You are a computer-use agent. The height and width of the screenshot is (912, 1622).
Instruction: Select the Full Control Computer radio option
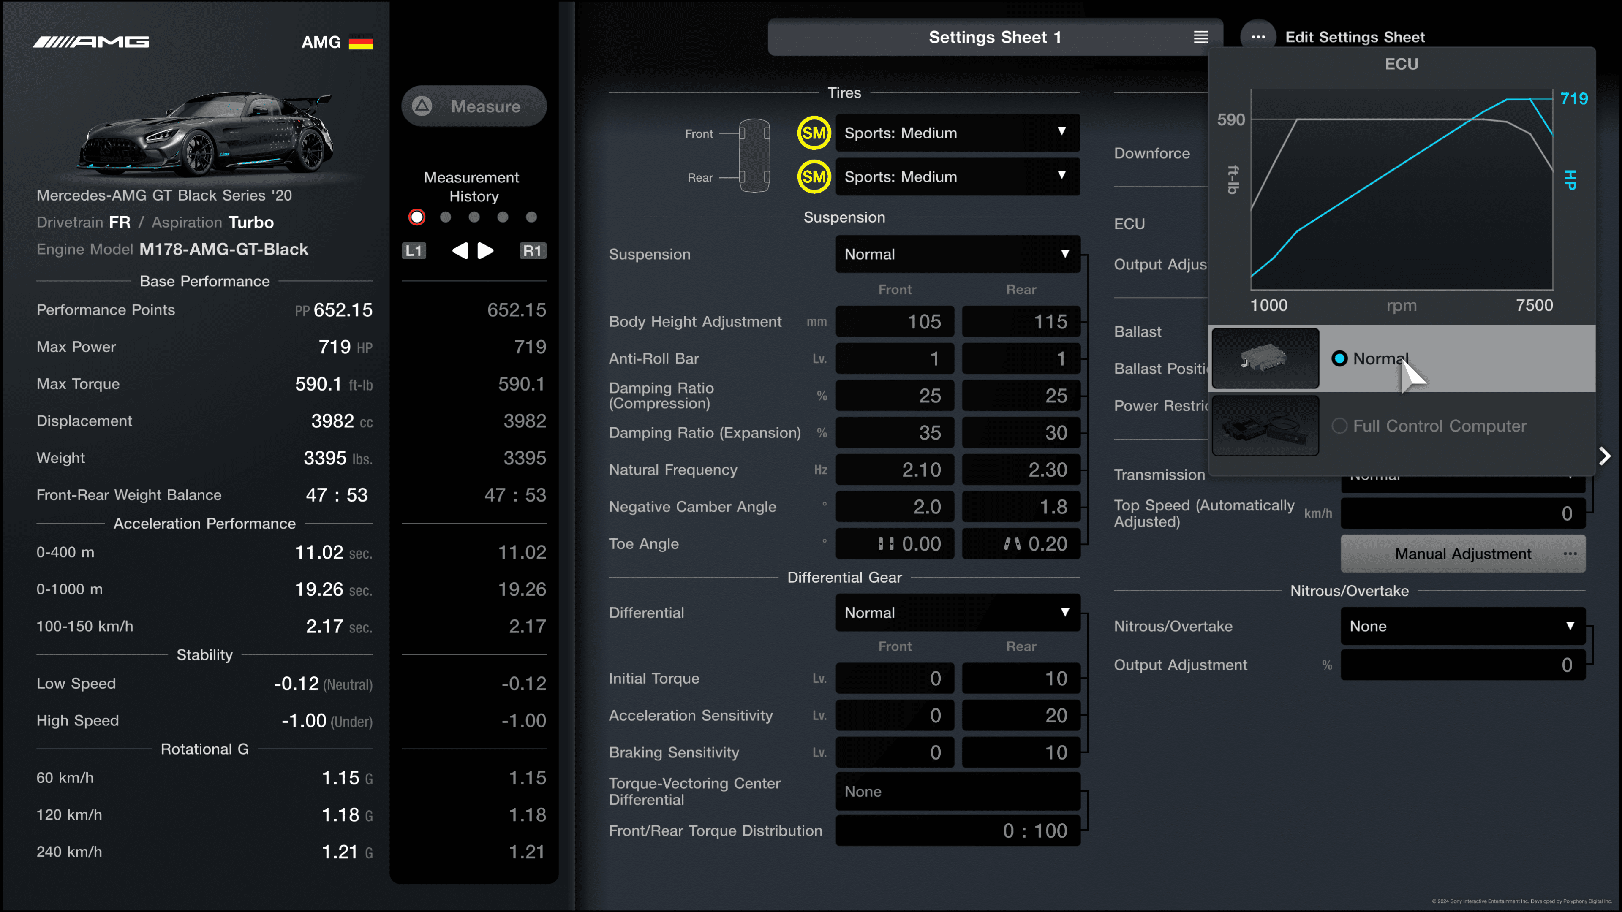pos(1339,426)
